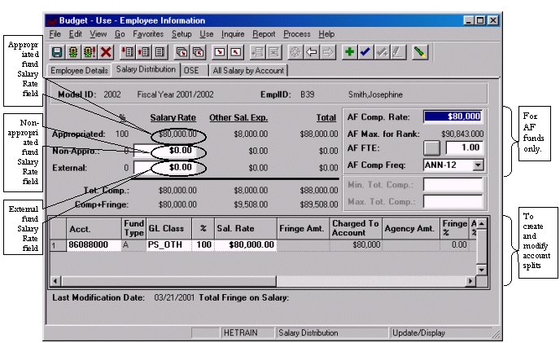
Task: Click the Save disk icon in toolbar
Action: tap(57, 52)
